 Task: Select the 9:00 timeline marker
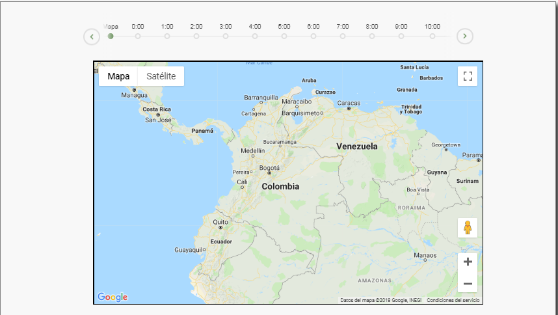401,36
